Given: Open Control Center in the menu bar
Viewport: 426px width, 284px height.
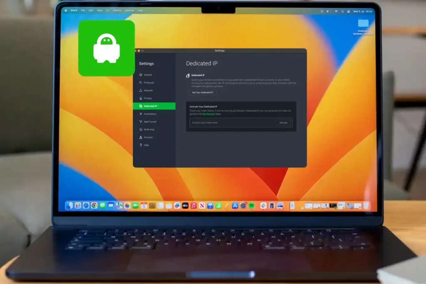Looking at the screenshot, I should [349, 11].
